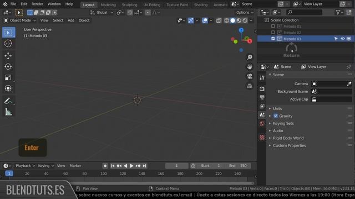The height and width of the screenshot is (199, 355).
Task: Toggle Metodo 03 selectability arrow icon
Action: point(336,39)
